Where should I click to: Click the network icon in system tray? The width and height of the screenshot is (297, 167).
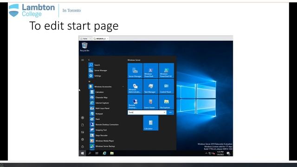210,154
